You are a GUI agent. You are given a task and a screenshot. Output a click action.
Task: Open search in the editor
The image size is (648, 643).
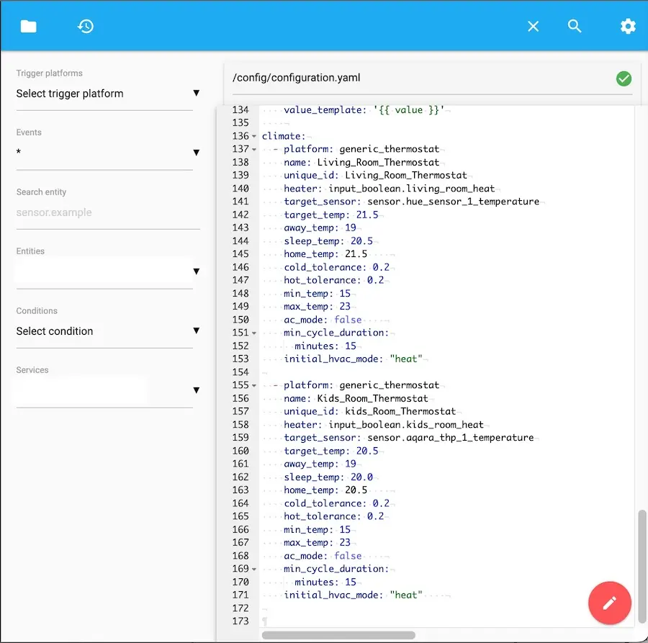coord(575,27)
